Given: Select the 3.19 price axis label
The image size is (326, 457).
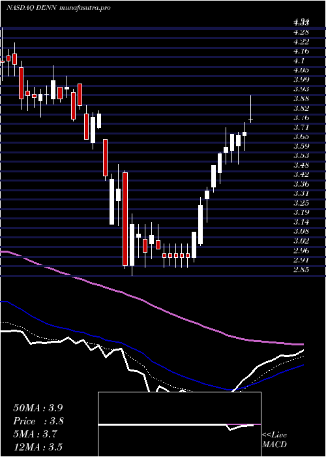Looking at the screenshot, I should (x=301, y=212).
